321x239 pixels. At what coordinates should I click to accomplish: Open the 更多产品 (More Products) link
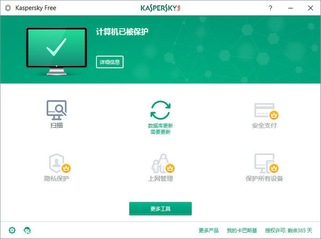pyautogui.click(x=209, y=230)
